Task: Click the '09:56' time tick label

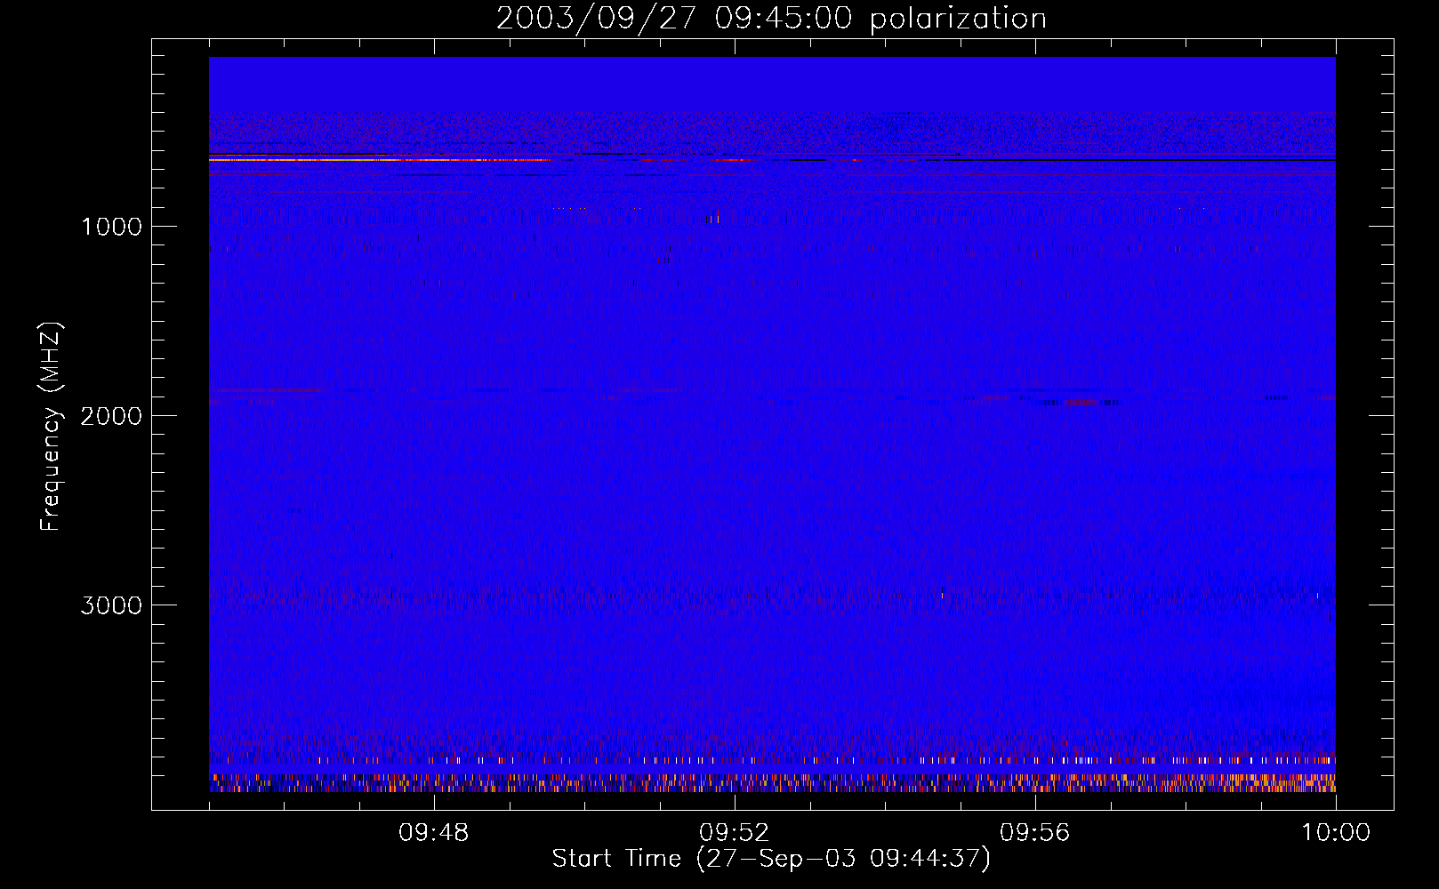Action: (1035, 833)
